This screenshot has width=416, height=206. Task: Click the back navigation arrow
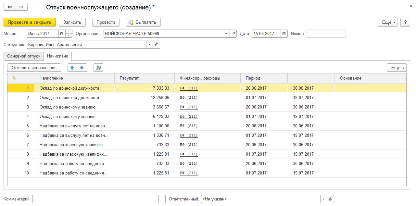[10, 7]
